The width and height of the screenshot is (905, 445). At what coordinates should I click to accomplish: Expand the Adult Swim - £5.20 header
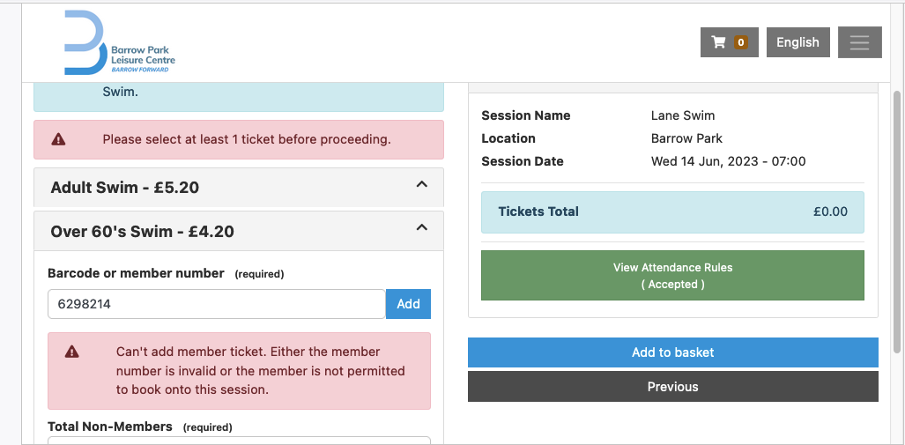pos(239,187)
